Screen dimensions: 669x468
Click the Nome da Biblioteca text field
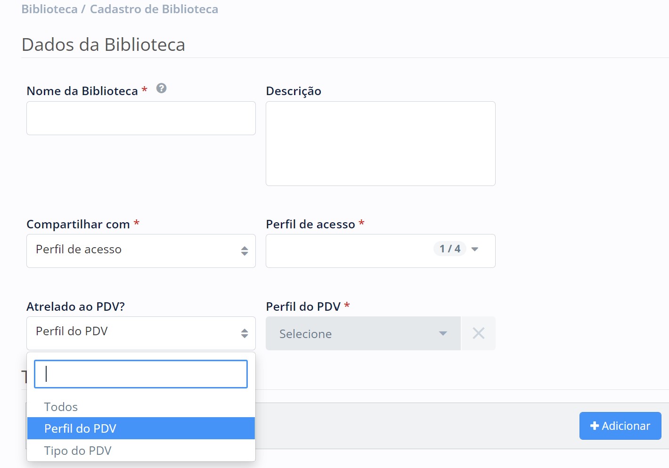click(140, 118)
